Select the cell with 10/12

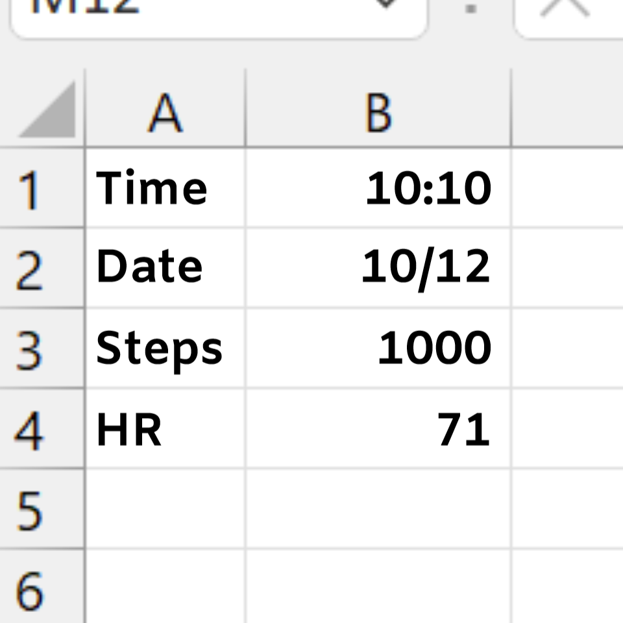pos(378,268)
